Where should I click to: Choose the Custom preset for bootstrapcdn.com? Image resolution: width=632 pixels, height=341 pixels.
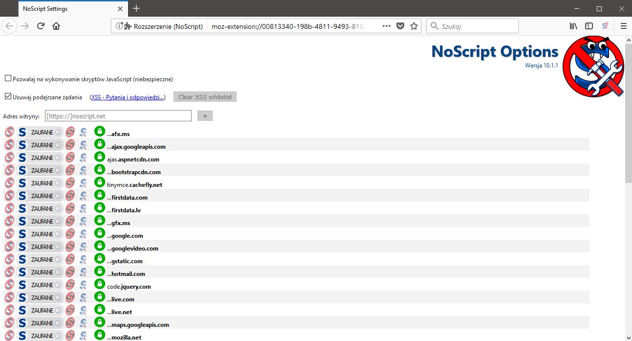pyautogui.click(x=84, y=170)
